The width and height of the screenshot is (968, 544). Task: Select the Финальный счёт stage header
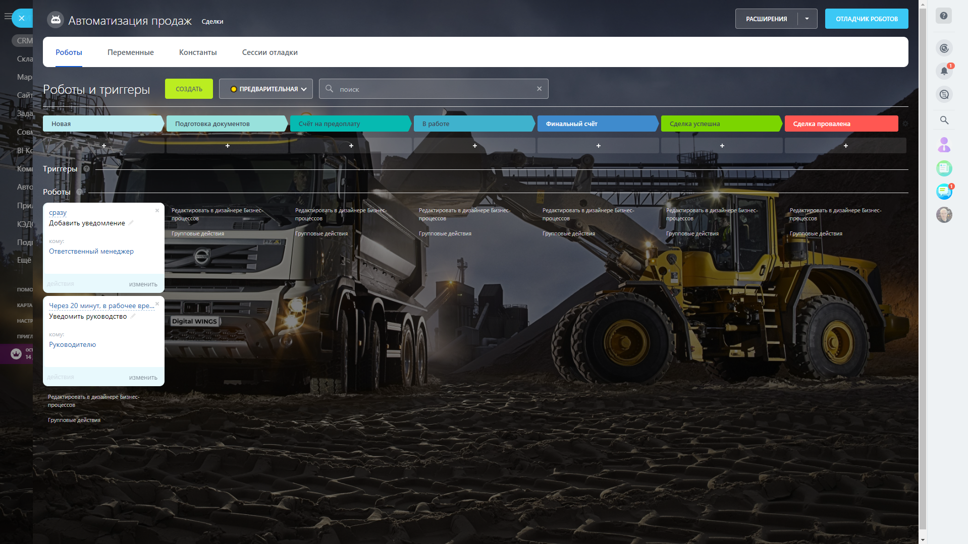coord(598,124)
